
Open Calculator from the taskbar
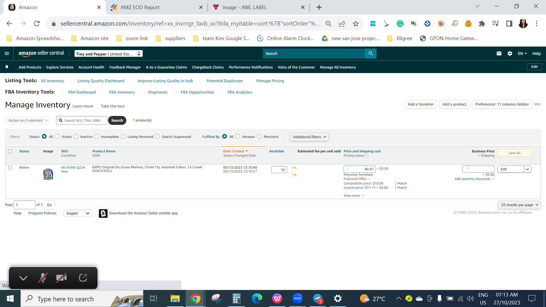click(236, 298)
